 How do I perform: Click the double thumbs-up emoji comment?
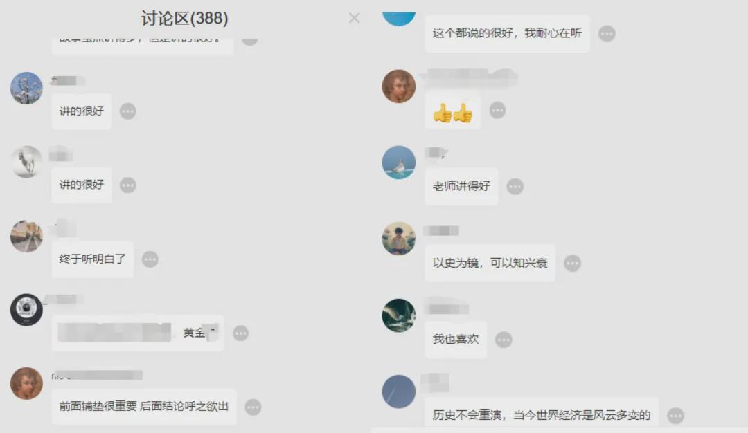(x=453, y=112)
